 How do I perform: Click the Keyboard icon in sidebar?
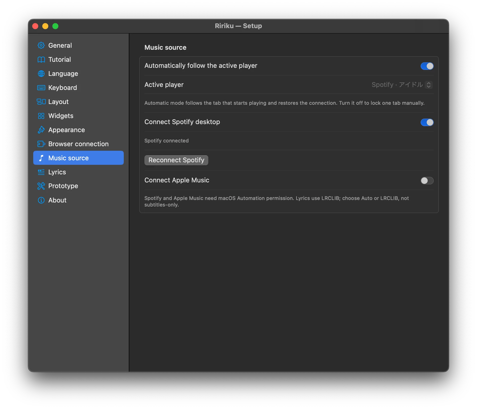point(41,88)
